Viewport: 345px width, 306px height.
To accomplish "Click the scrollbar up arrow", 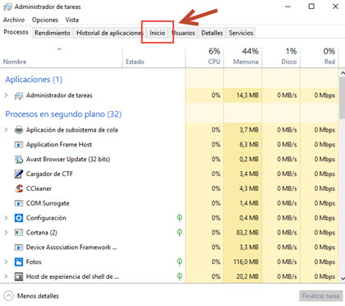I will 342,73.
